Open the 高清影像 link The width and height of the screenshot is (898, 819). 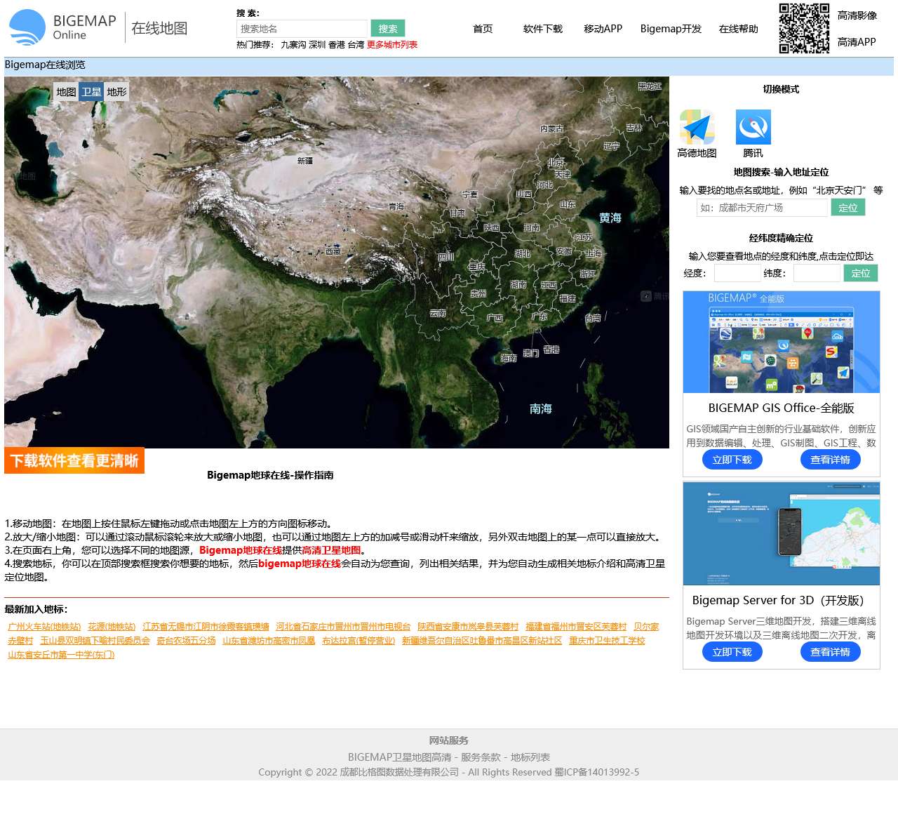(857, 14)
